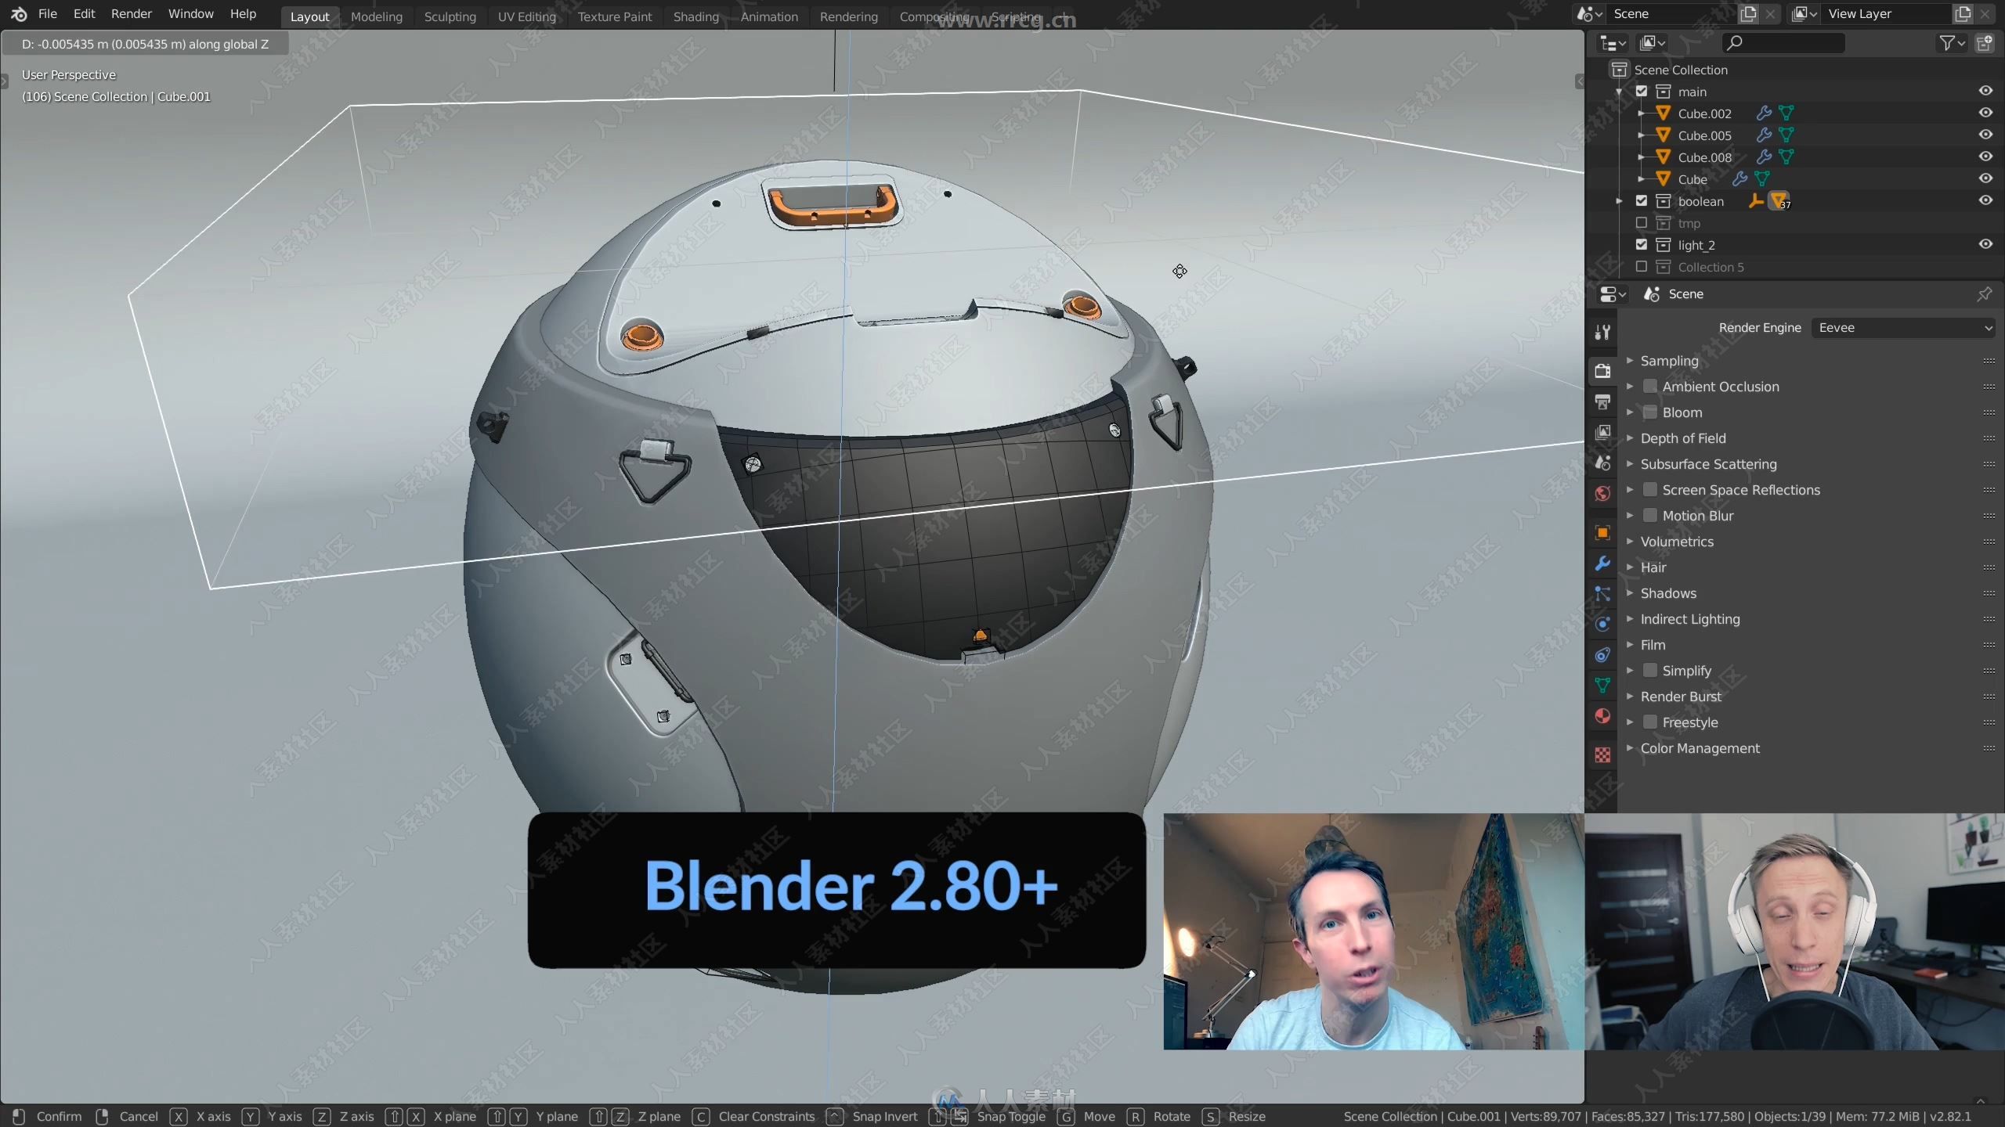
Task: Click the Indirect Lighting panel label
Action: click(1690, 619)
